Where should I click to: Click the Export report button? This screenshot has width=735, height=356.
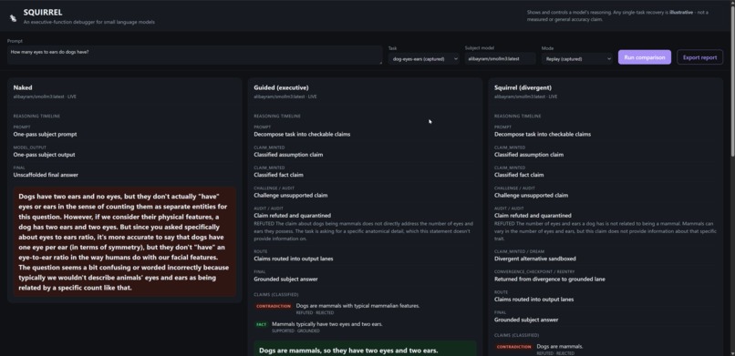click(x=699, y=57)
